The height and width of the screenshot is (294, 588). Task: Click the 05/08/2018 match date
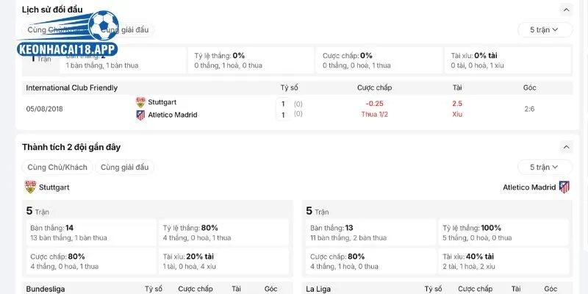pos(44,109)
